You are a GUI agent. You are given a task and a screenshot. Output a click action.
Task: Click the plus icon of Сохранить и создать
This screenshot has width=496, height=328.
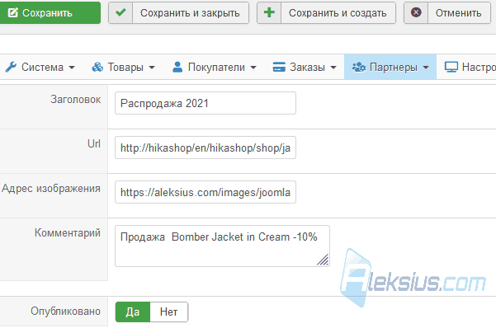269,13
